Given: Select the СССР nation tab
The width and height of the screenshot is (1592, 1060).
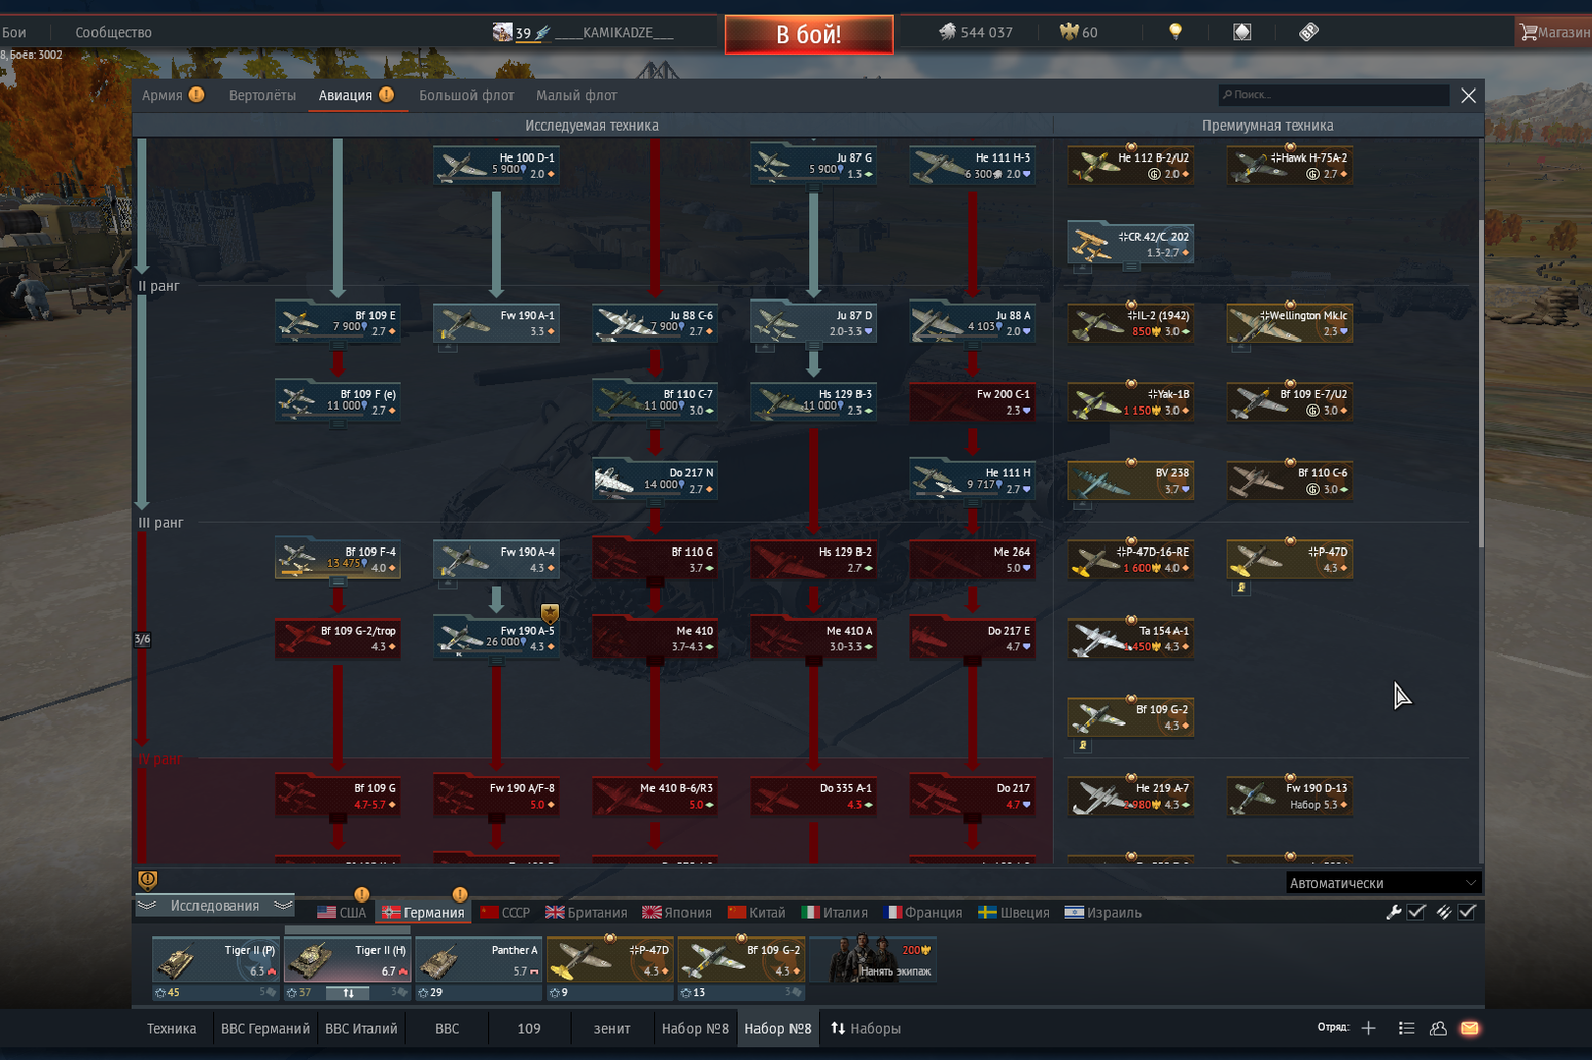Looking at the screenshot, I should tap(505, 913).
